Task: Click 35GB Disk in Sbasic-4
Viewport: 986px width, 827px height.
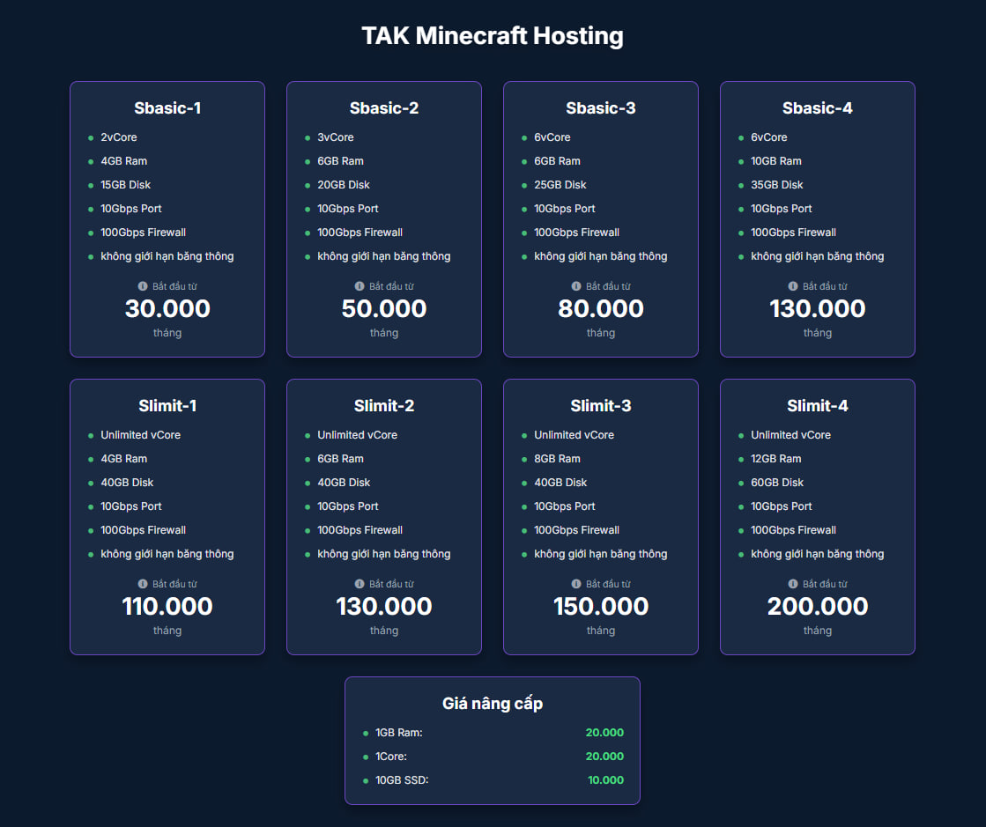Action: (776, 185)
